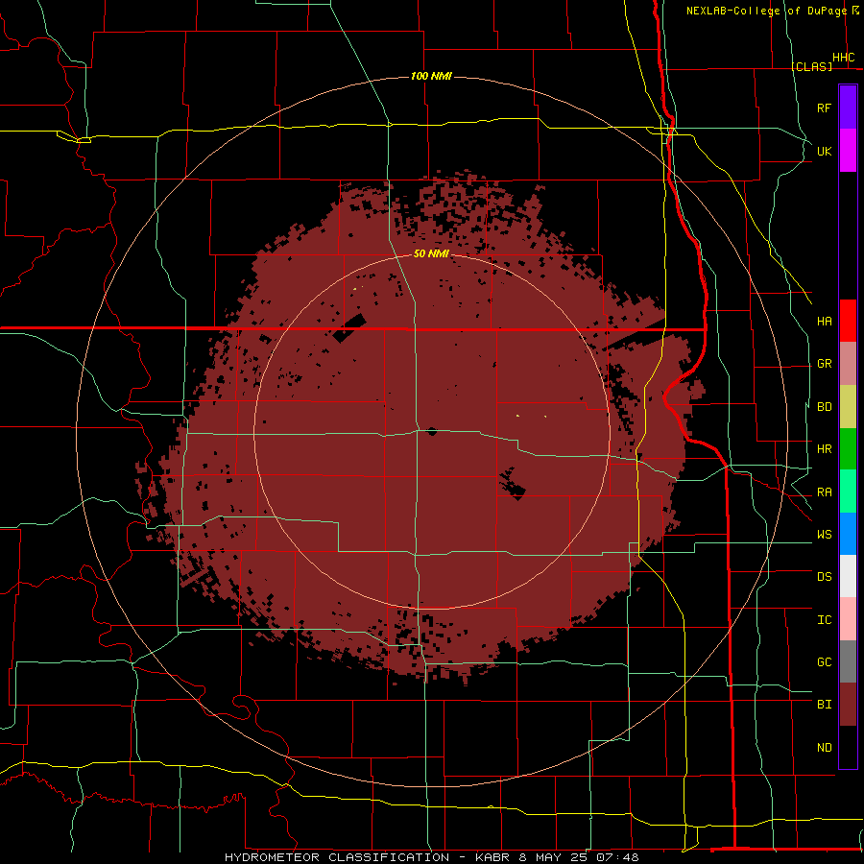Screen dimensions: 864x864
Task: Click the purple RF legend color swatch
Action: 848,108
